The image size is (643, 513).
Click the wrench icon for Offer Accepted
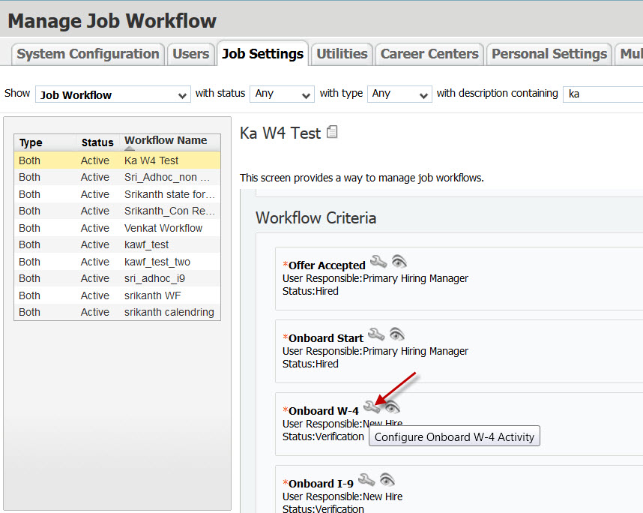[378, 262]
